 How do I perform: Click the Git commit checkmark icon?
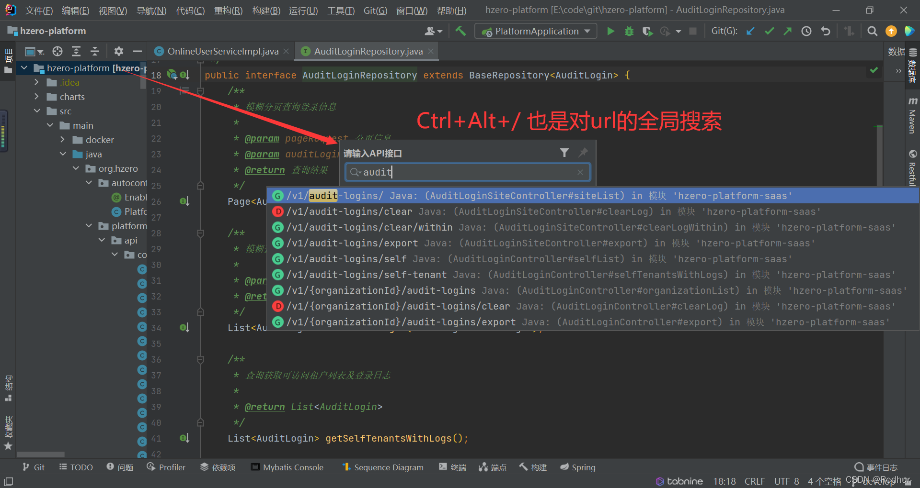click(770, 31)
